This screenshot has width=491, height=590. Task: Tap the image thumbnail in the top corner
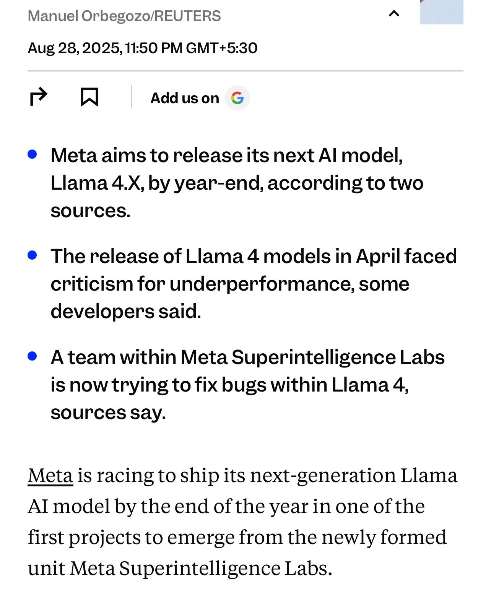coord(441,11)
